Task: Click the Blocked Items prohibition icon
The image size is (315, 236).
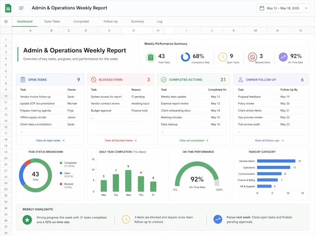Action: point(252,57)
